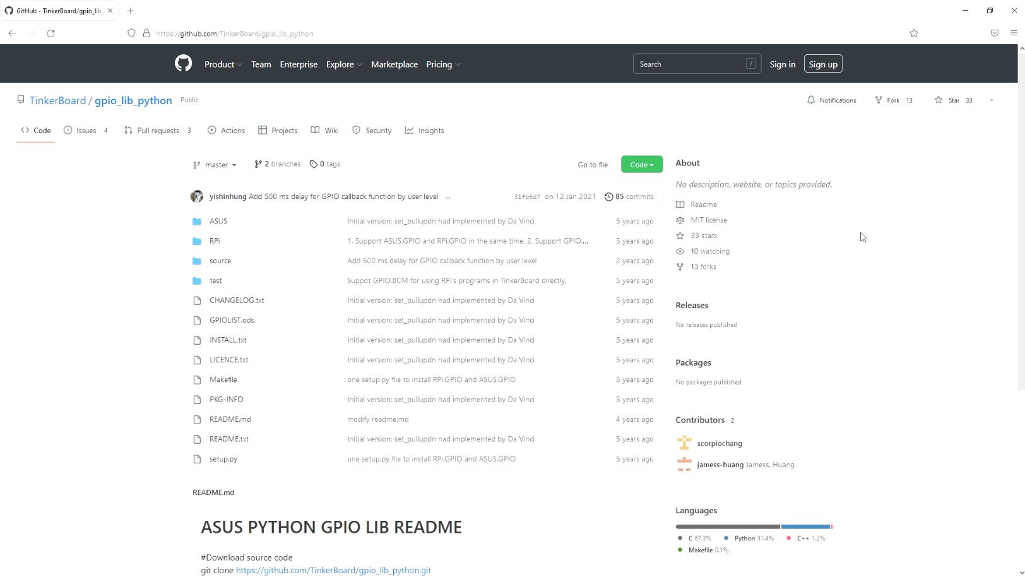Switch to the Issues tab
The image size is (1025, 577).
coord(86,131)
